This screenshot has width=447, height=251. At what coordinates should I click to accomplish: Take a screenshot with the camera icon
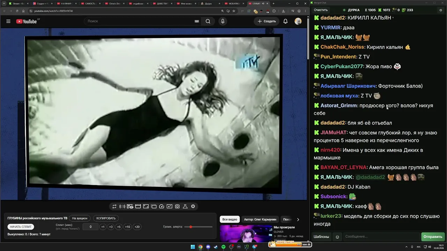tap(177, 206)
